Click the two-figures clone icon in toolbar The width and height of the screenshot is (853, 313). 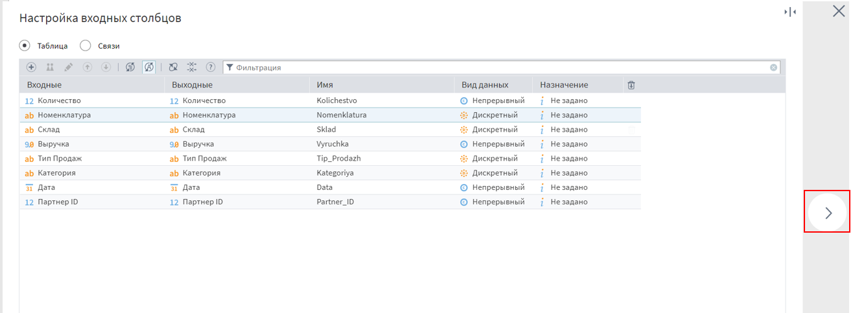point(50,67)
